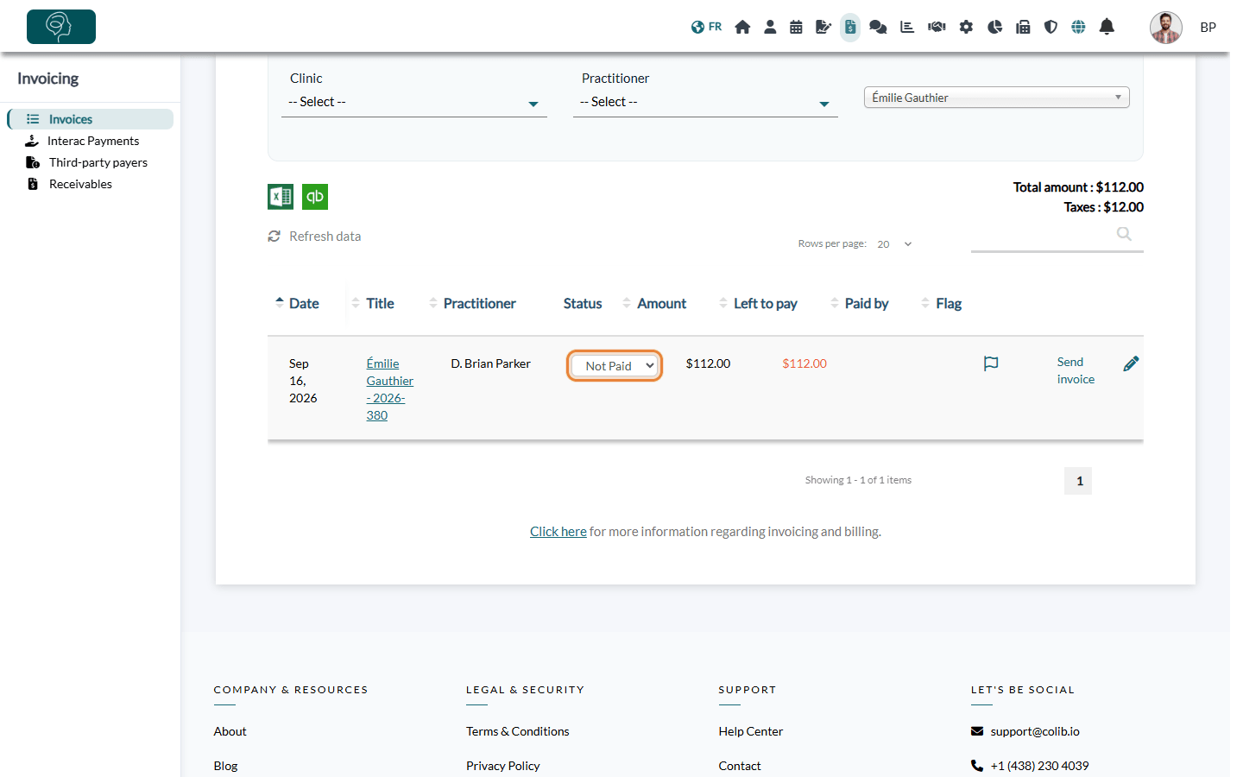
Task: Open the Practitioner select dropdown
Action: tap(705, 102)
